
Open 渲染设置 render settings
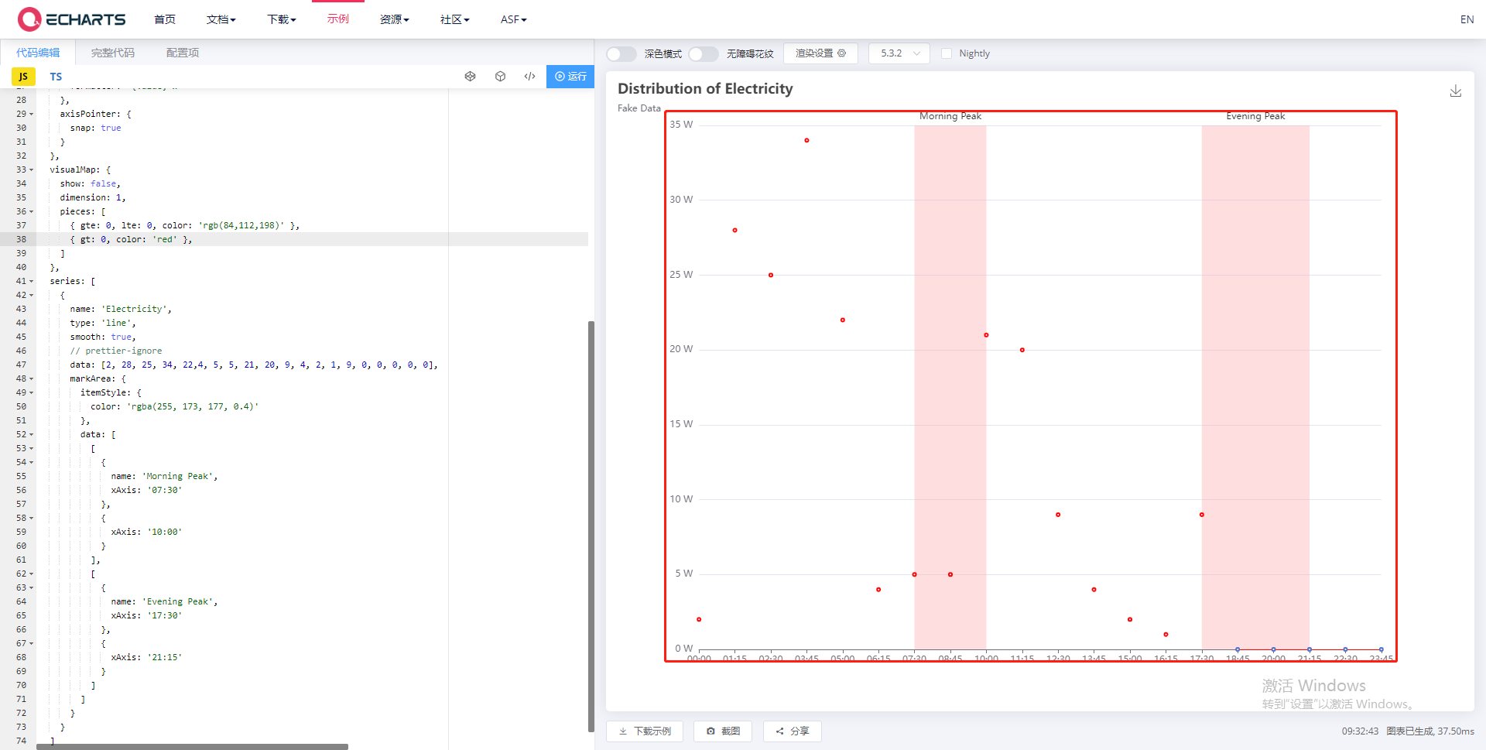click(820, 53)
